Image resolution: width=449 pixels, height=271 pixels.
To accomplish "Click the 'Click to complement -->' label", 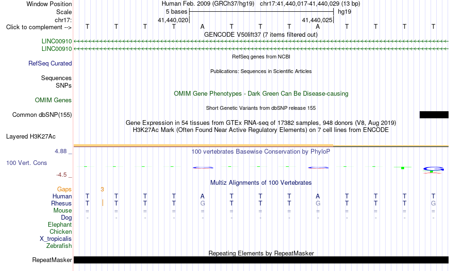I will [x=39, y=27].
